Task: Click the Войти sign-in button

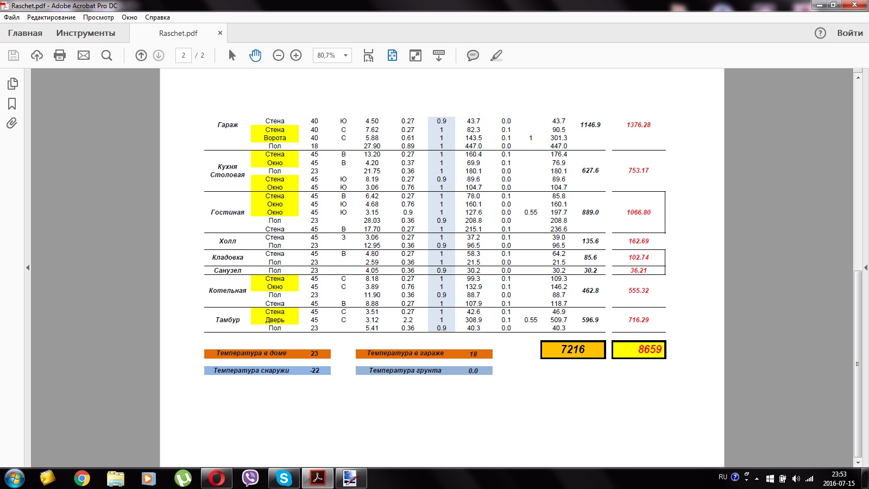Action: (850, 33)
